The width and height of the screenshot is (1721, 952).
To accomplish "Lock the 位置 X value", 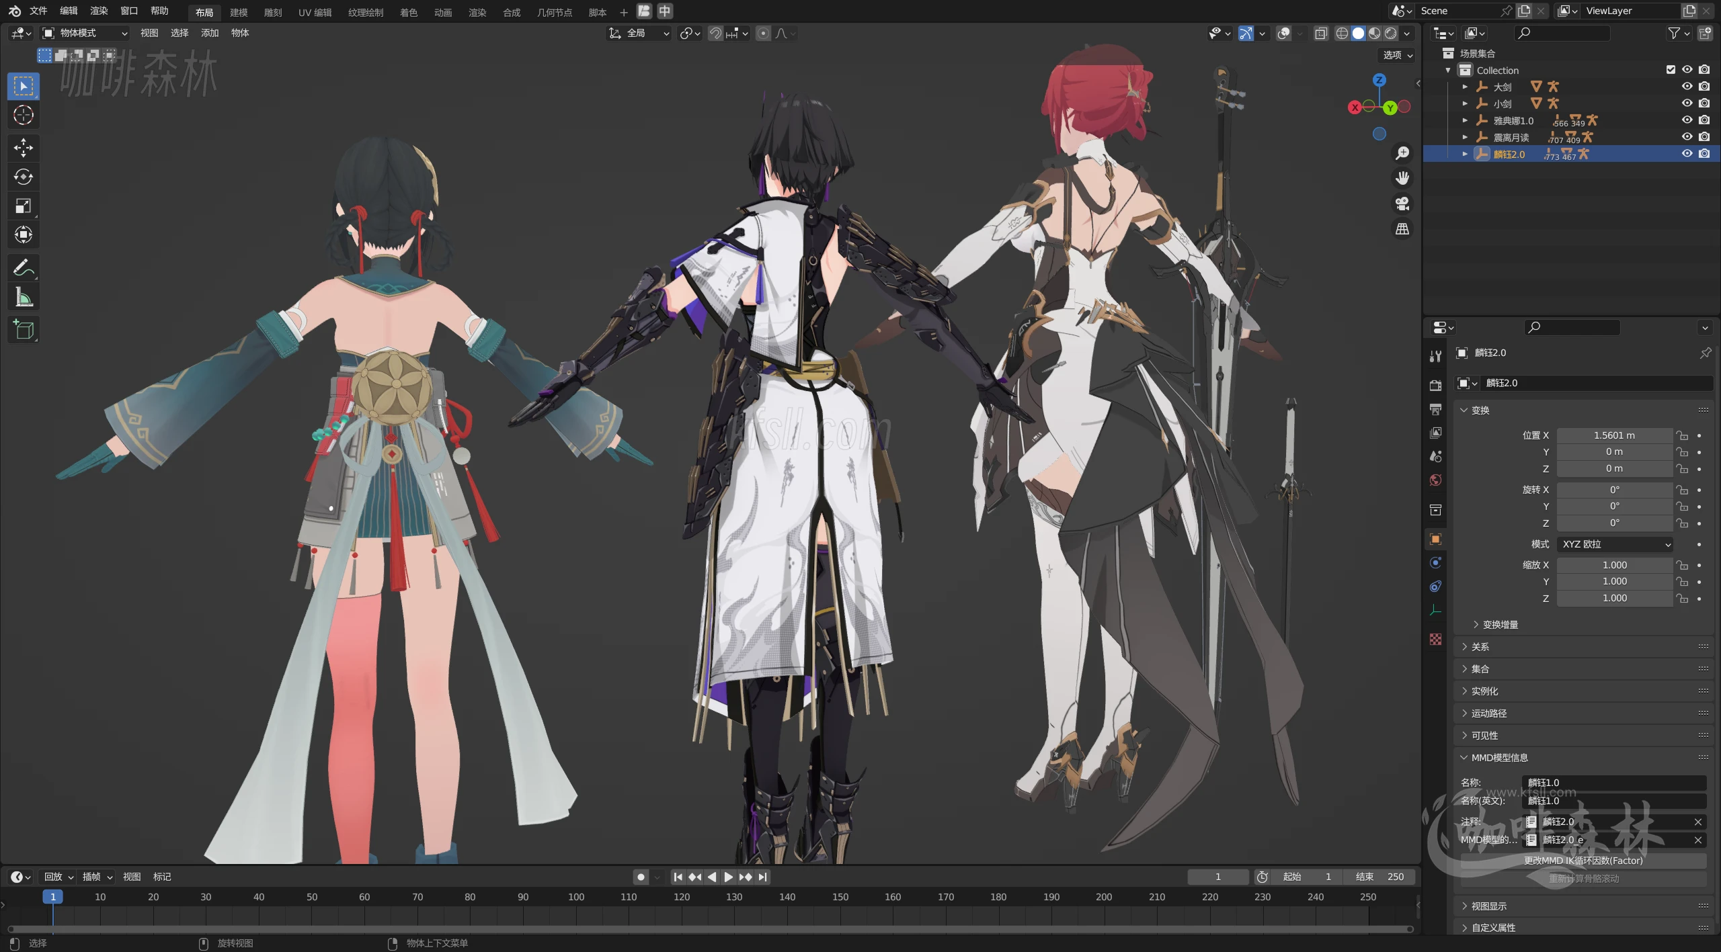I will click(1682, 435).
